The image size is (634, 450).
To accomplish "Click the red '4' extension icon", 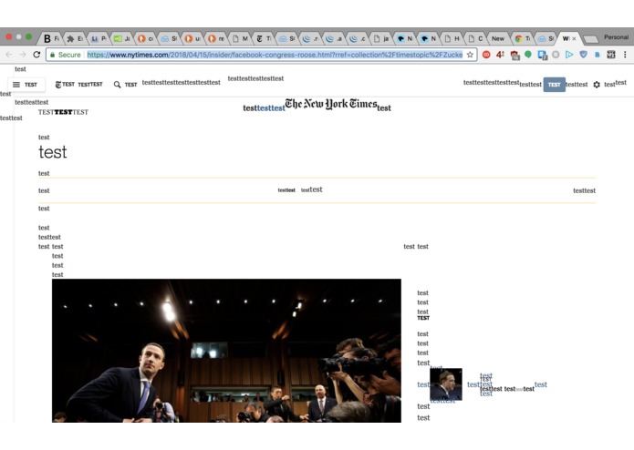I will pyautogui.click(x=500, y=55).
